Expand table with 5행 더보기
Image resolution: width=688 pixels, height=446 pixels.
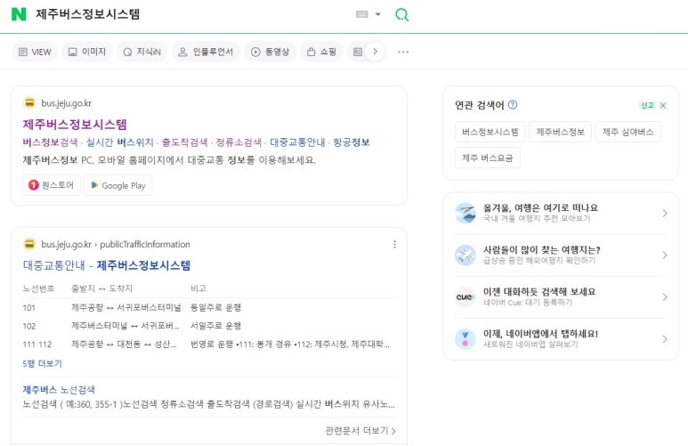click(x=42, y=363)
